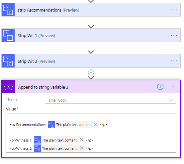This screenshot has height=164, width=184.
Task: Click the Append to string variable icon
Action: point(8,87)
